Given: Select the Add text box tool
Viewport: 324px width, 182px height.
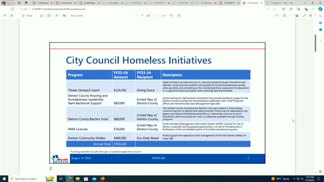Looking at the screenshot, I should click(49, 16).
